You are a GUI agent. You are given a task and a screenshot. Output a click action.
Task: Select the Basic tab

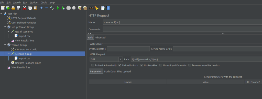tap(90, 38)
